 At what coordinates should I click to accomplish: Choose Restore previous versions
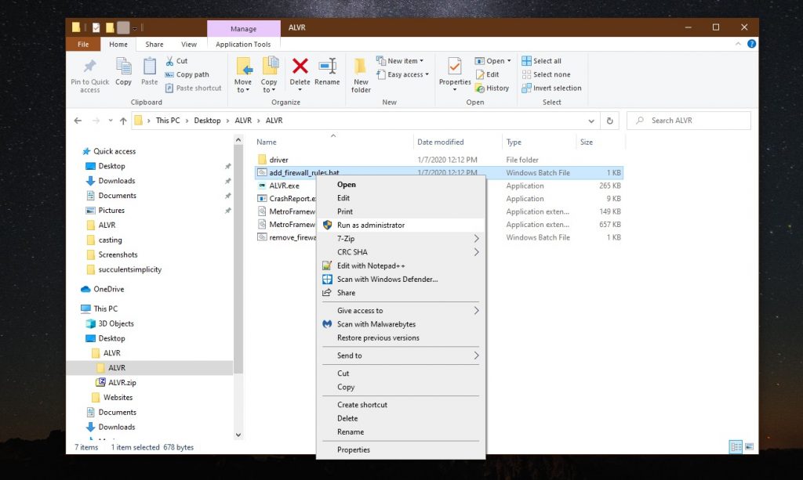coord(401,338)
